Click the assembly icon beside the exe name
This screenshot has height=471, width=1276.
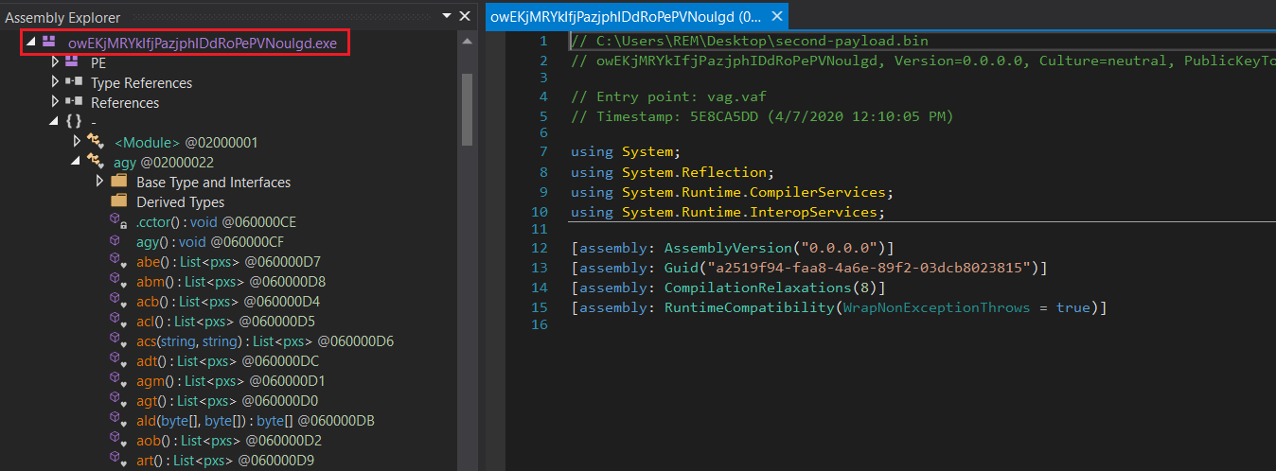49,43
